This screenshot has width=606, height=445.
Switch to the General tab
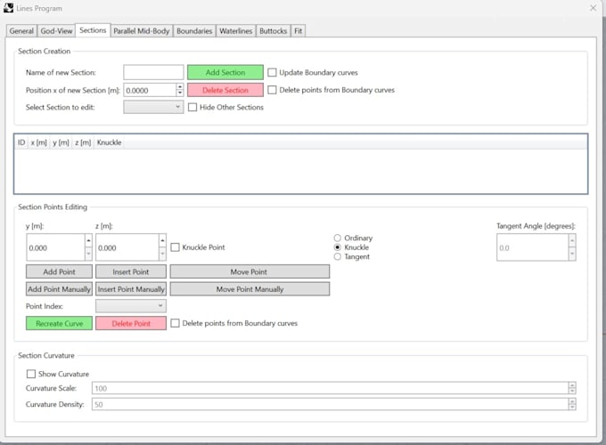pyautogui.click(x=21, y=31)
